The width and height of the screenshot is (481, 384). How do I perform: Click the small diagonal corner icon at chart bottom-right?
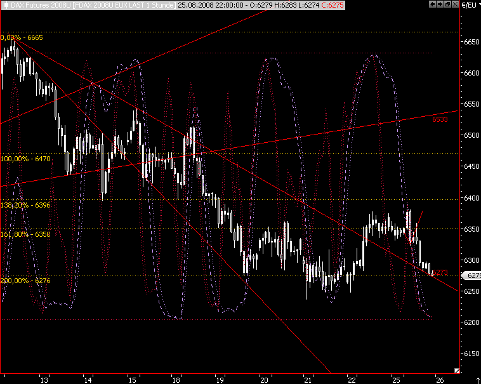(457, 371)
